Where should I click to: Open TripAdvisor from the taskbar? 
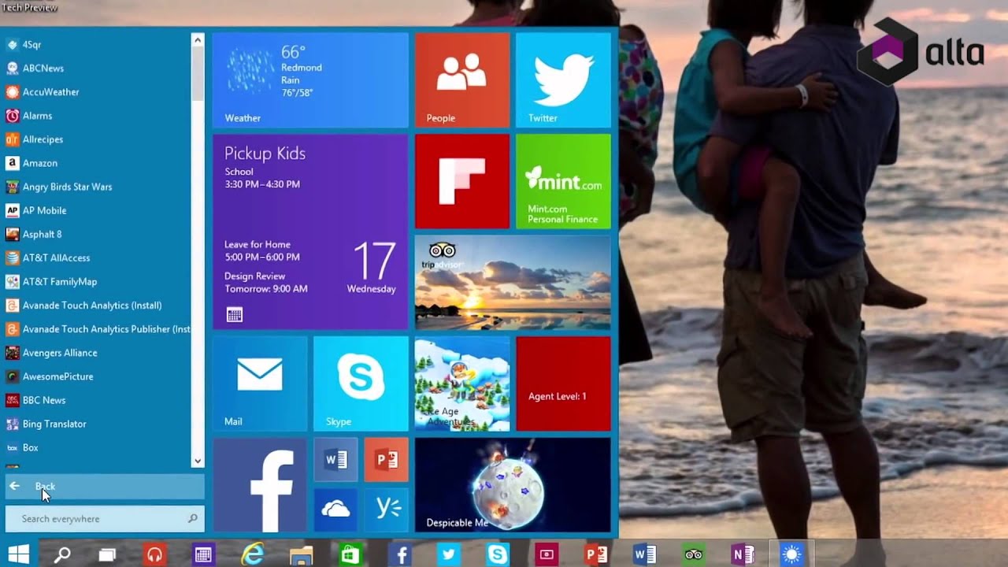pos(694,554)
